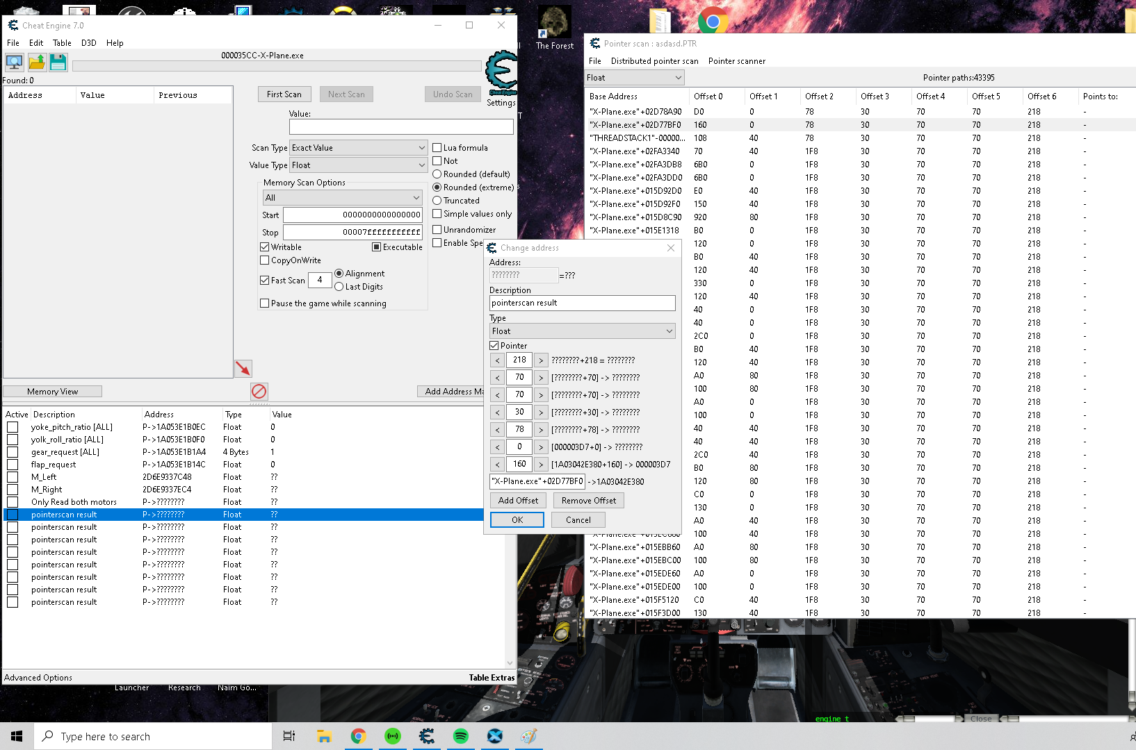Click the Description text field
The image size is (1136, 750).
click(x=583, y=303)
